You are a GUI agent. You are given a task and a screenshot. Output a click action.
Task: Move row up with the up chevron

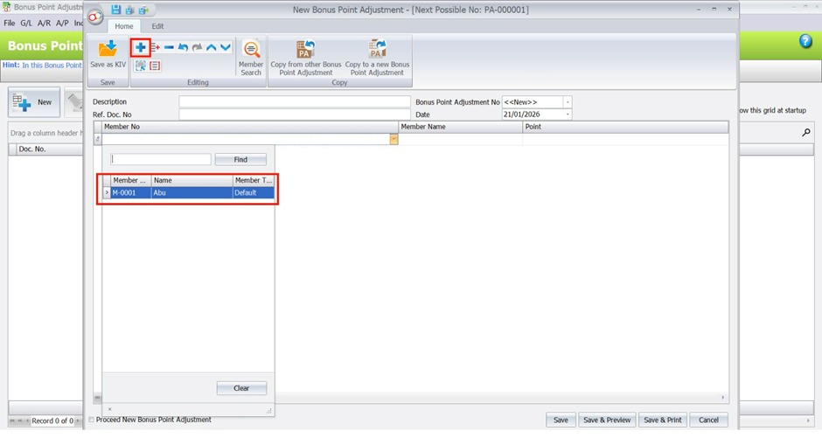point(211,47)
